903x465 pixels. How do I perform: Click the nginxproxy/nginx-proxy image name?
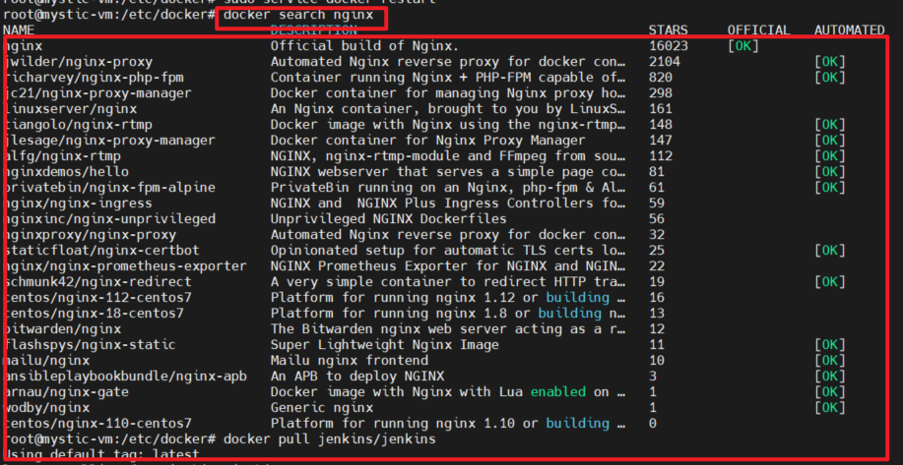[x=90, y=235]
